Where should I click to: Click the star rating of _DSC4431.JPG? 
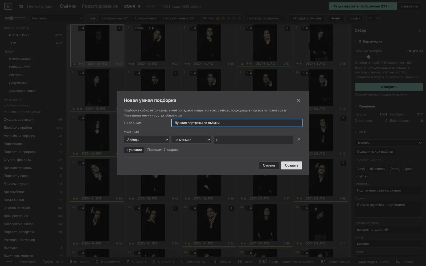tap(75, 199)
